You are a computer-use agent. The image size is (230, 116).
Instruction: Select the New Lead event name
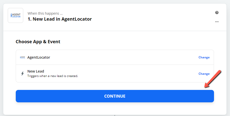36,71
